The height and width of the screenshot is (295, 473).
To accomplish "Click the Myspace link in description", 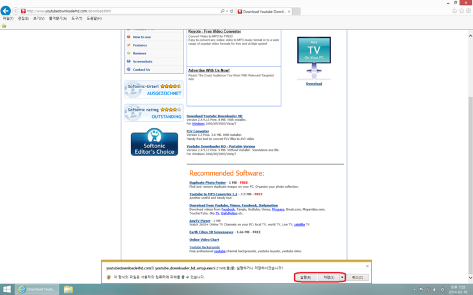I will (278, 209).
